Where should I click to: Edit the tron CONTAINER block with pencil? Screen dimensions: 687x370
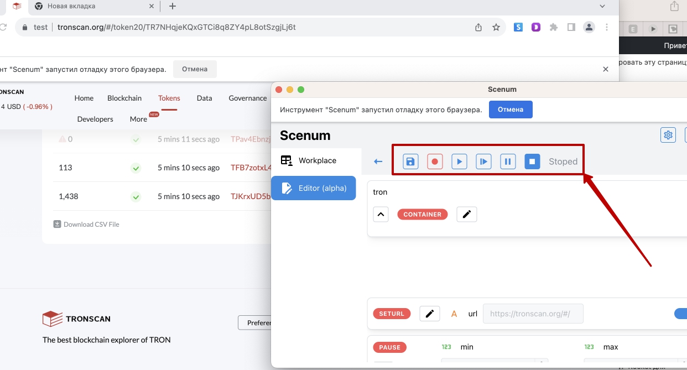(x=466, y=215)
